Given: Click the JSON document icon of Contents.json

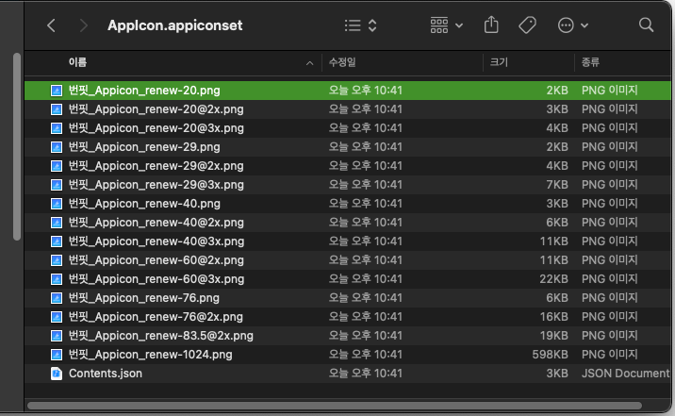Looking at the screenshot, I should click(57, 374).
